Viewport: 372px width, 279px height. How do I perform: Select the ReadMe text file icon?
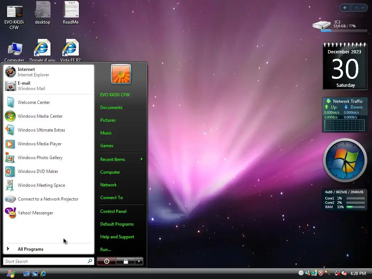click(71, 13)
